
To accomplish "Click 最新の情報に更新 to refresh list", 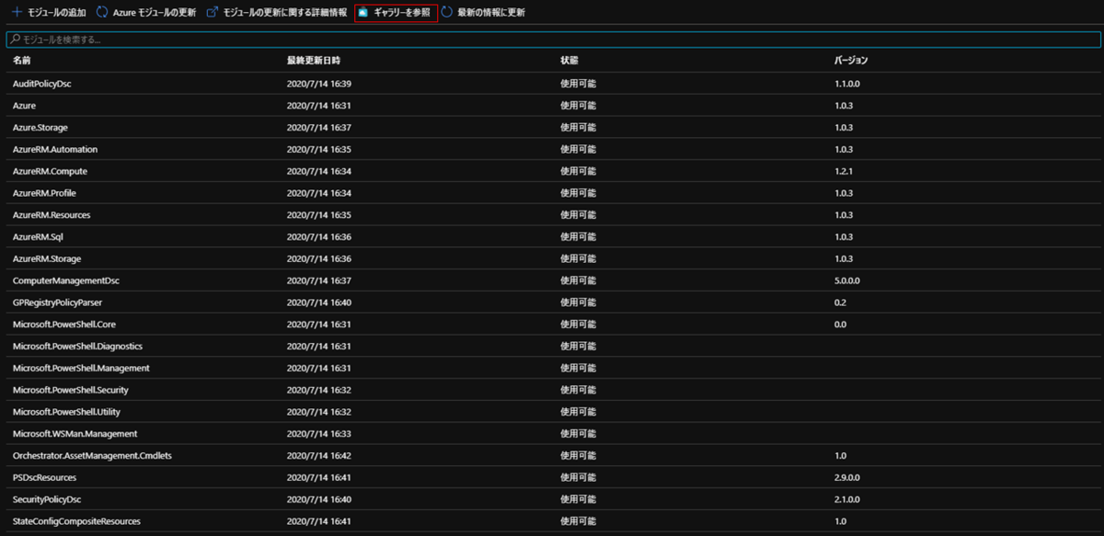I will pyautogui.click(x=491, y=12).
